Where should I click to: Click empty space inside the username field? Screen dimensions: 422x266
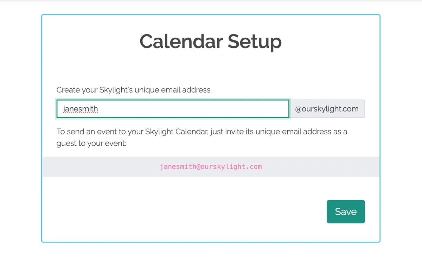193,109
